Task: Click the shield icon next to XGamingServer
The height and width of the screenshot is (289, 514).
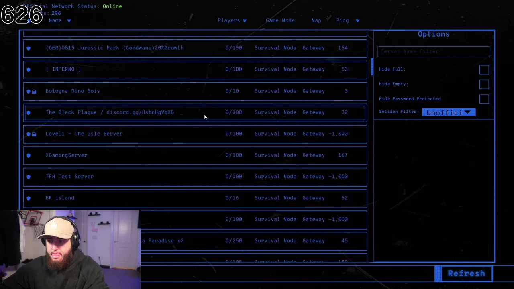Action: [28, 155]
